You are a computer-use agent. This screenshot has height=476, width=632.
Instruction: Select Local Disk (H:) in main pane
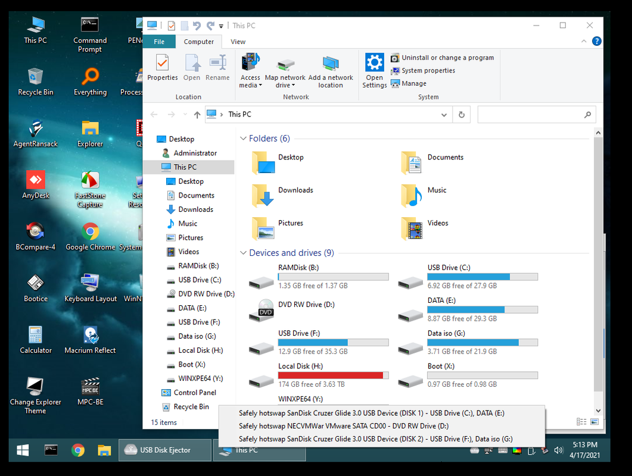[x=319, y=375]
